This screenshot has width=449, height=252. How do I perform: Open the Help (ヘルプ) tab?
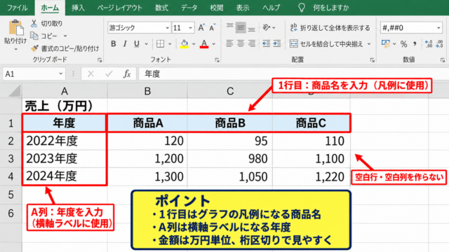tap(271, 8)
